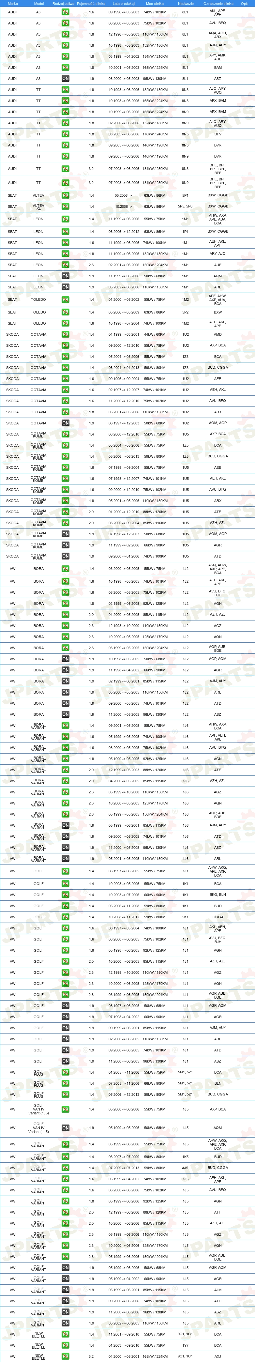Click the PB icon in the GOLF VAN IV AXP, BCA row
The width and height of the screenshot is (255, 1362).
pyautogui.click(x=65, y=1110)
